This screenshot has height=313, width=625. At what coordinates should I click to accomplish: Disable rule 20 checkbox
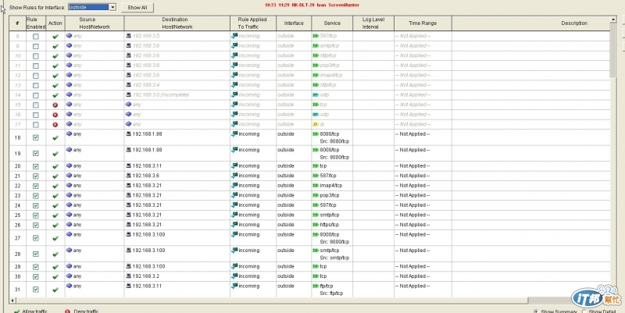coord(35,166)
